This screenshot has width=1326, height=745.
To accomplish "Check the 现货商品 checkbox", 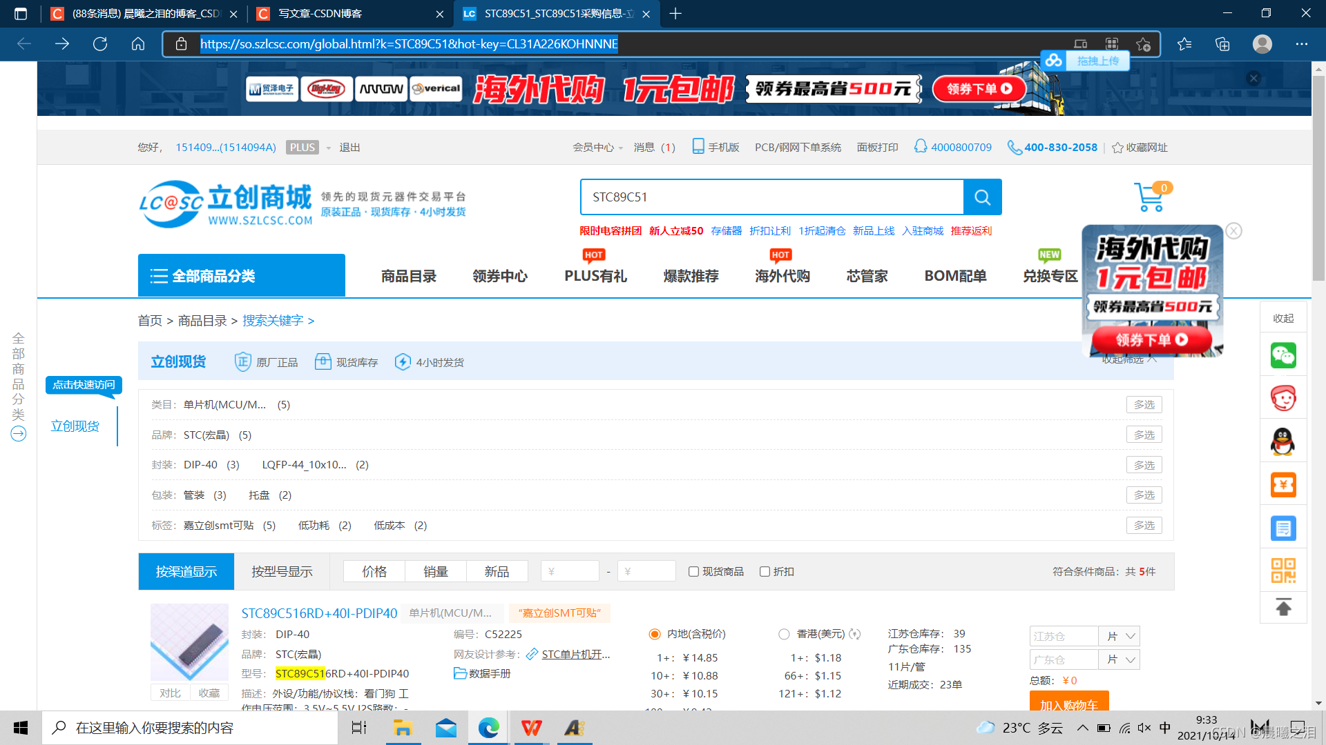I will (x=693, y=571).
